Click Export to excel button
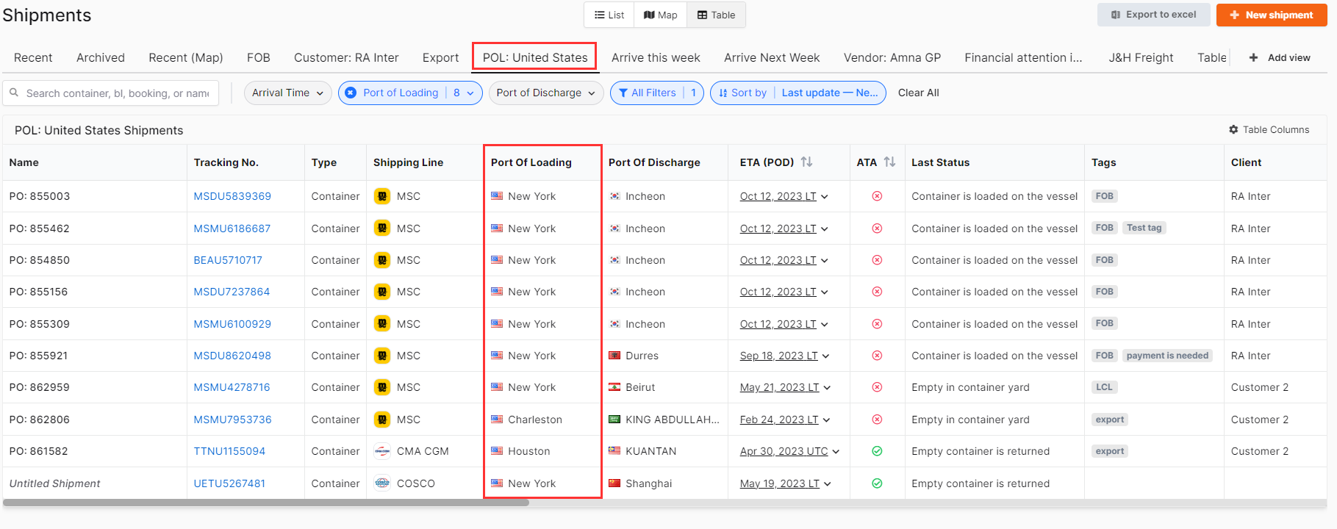 pos(1153,15)
